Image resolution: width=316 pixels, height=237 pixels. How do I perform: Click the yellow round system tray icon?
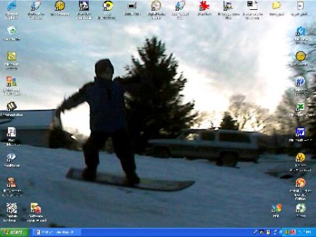point(287,232)
